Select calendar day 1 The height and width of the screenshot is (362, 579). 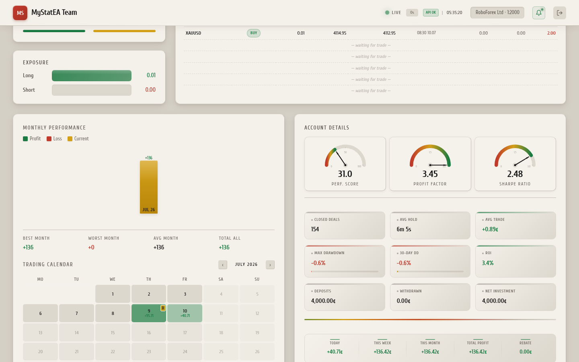(113, 294)
